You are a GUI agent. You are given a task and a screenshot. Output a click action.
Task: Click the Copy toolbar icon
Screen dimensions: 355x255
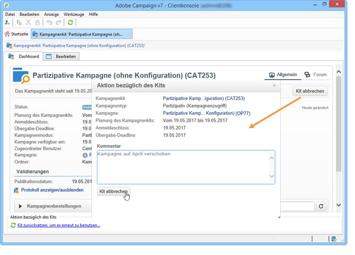point(19,22)
